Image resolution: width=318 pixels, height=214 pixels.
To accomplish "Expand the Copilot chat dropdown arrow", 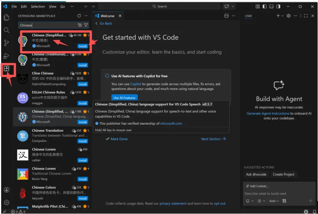I will tap(233, 6).
